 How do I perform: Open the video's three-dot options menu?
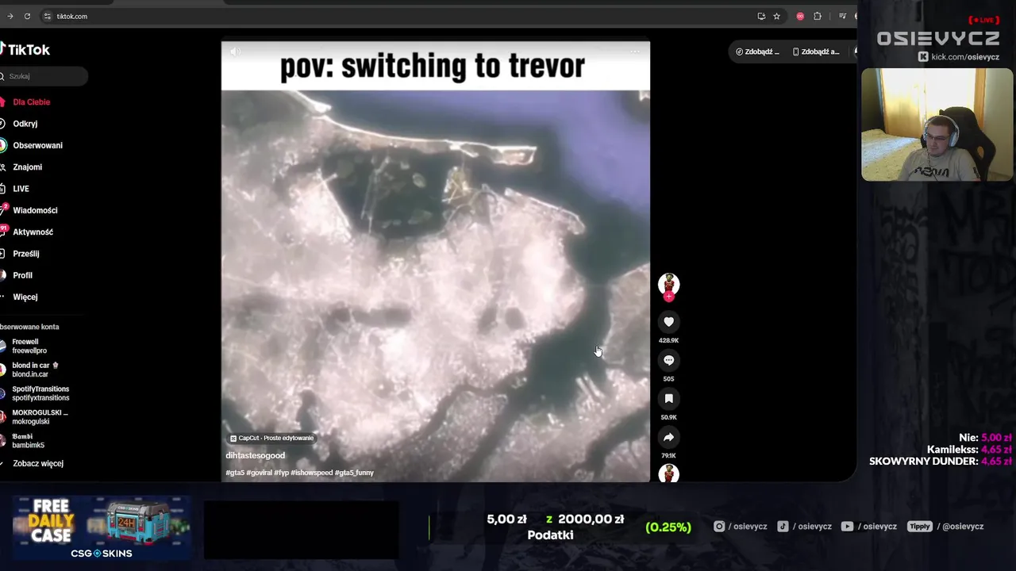[635, 52]
